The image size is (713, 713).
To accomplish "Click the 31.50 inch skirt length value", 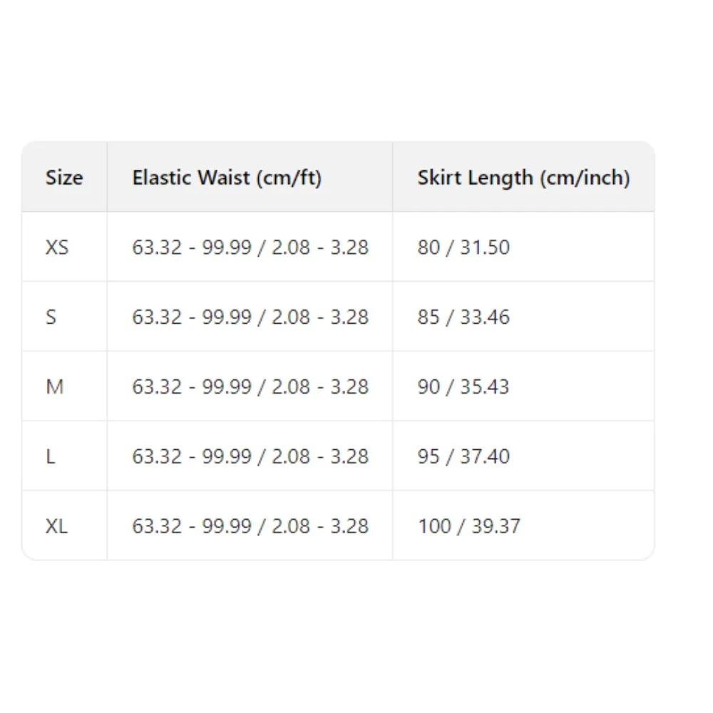I will (485, 247).
